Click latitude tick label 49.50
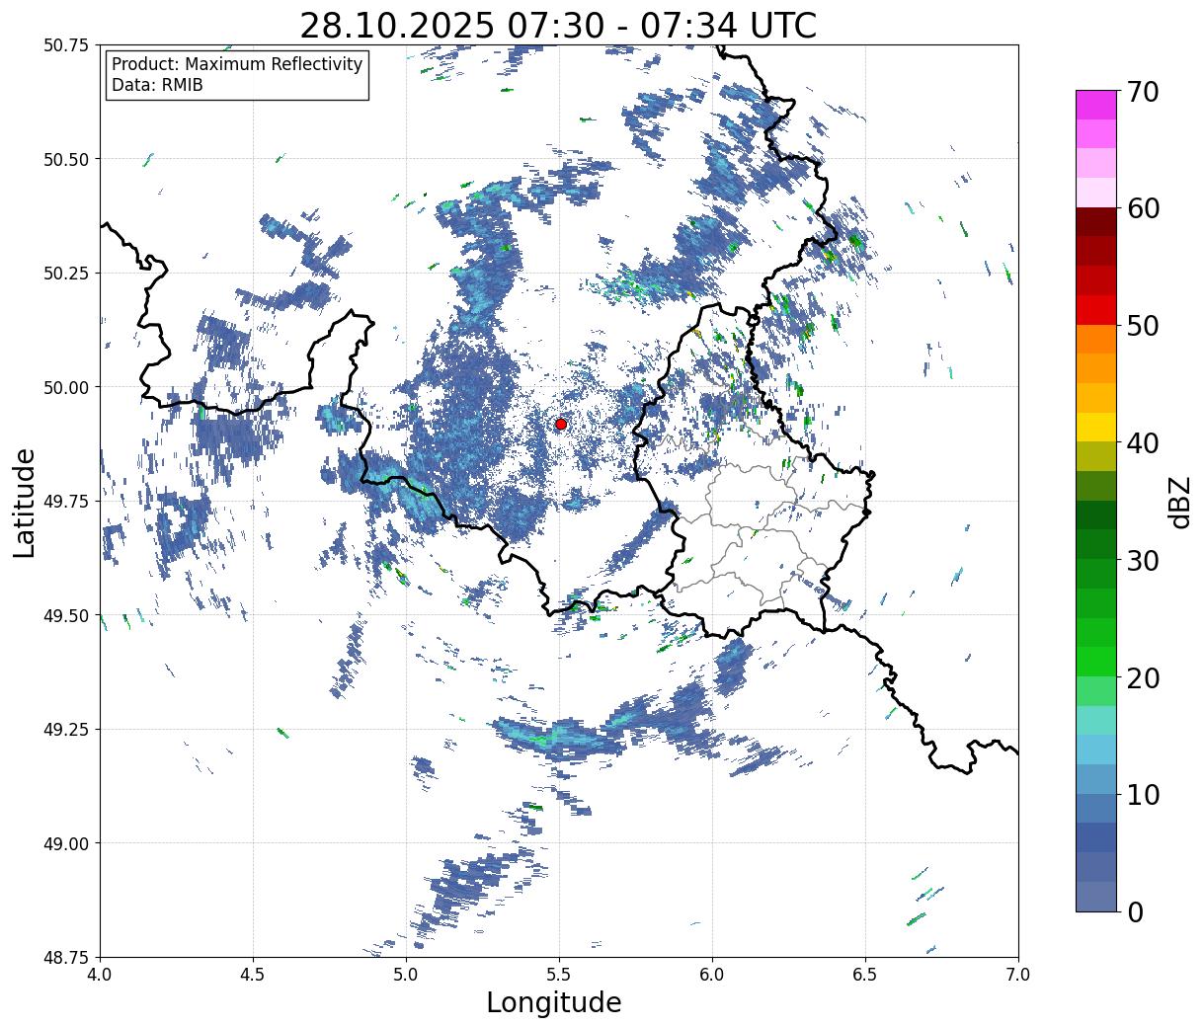Screen dimensions: 1204x1027 (x=66, y=615)
